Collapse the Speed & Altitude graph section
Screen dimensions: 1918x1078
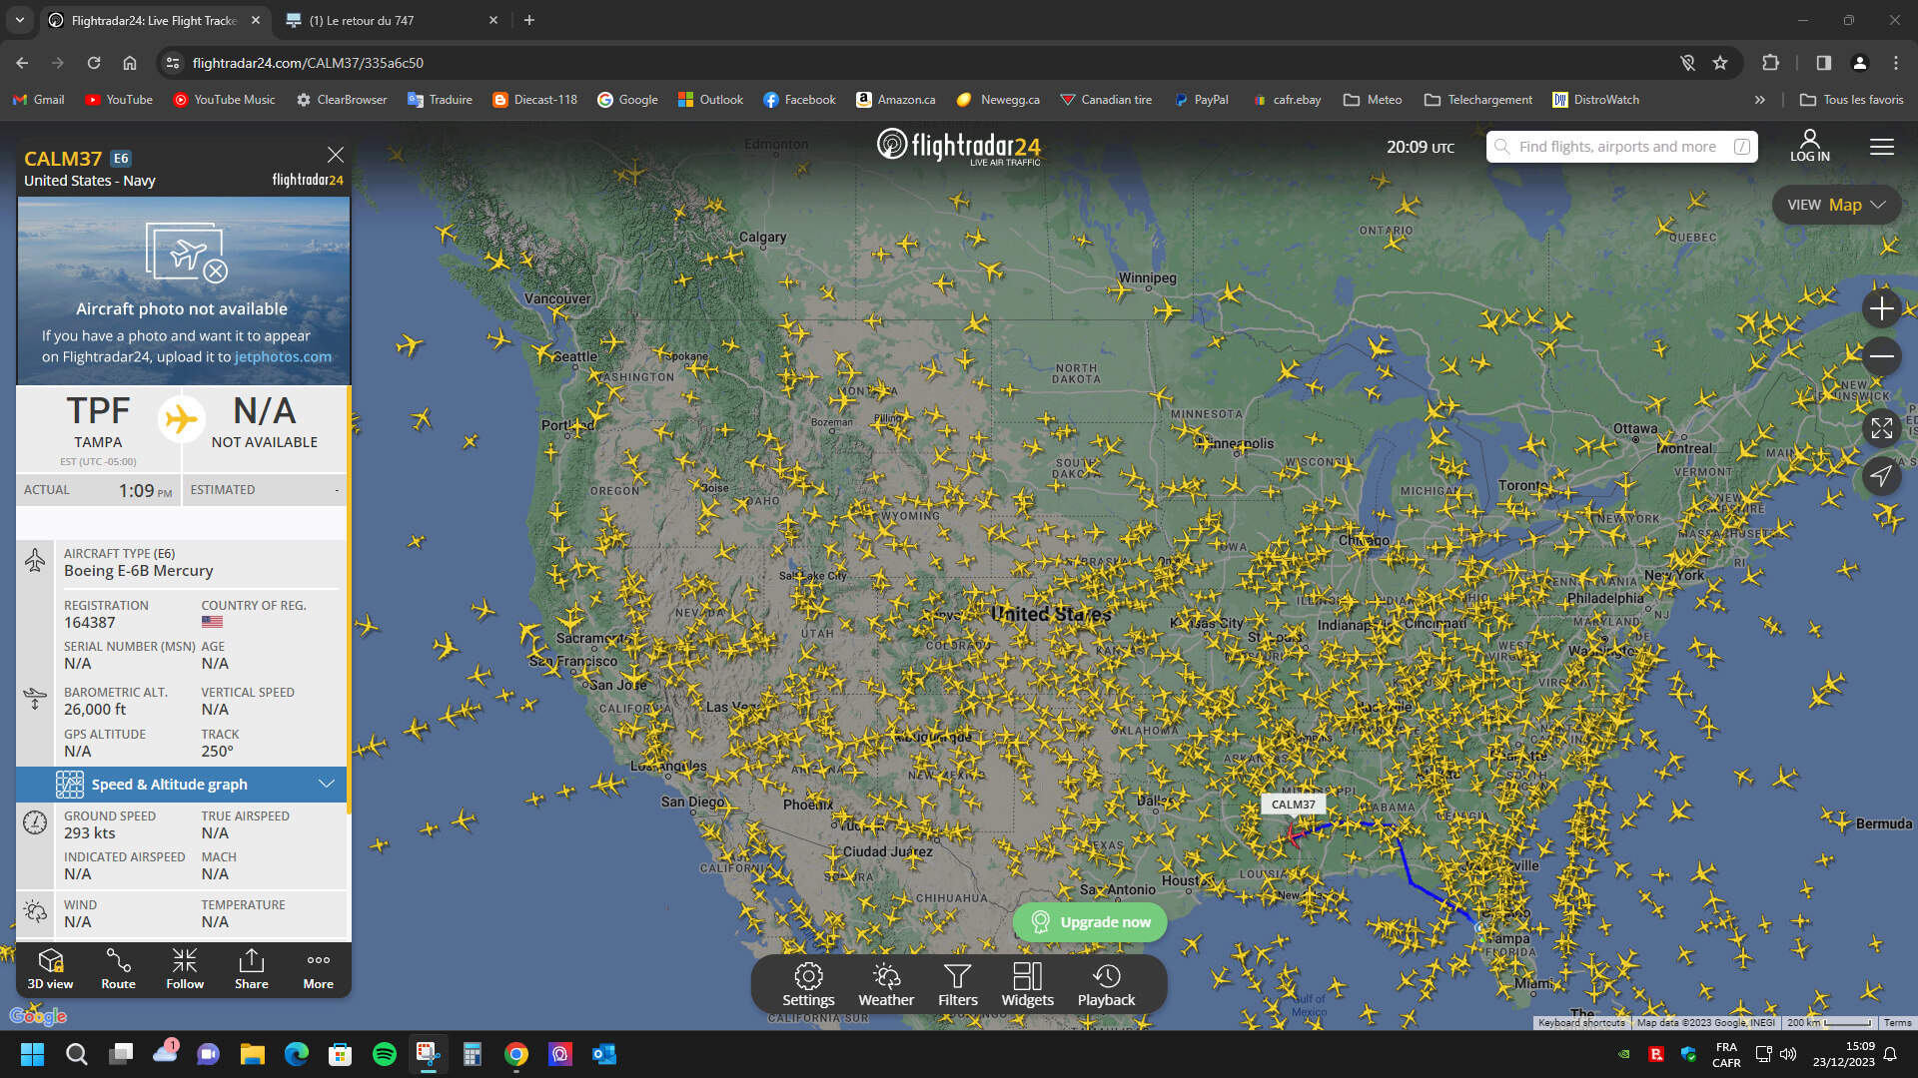point(182,785)
